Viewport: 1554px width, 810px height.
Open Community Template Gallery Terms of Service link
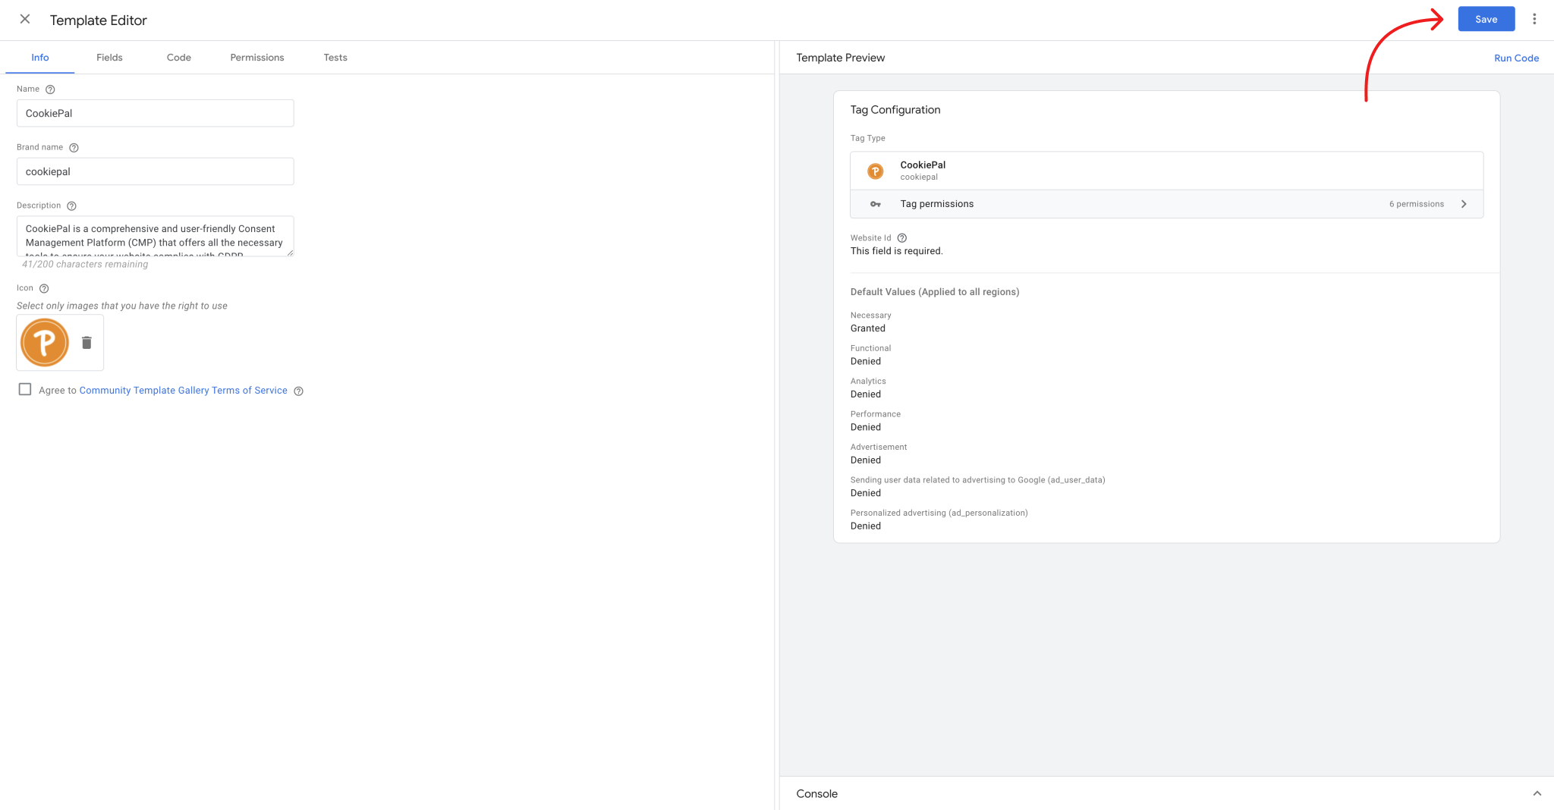(x=184, y=391)
